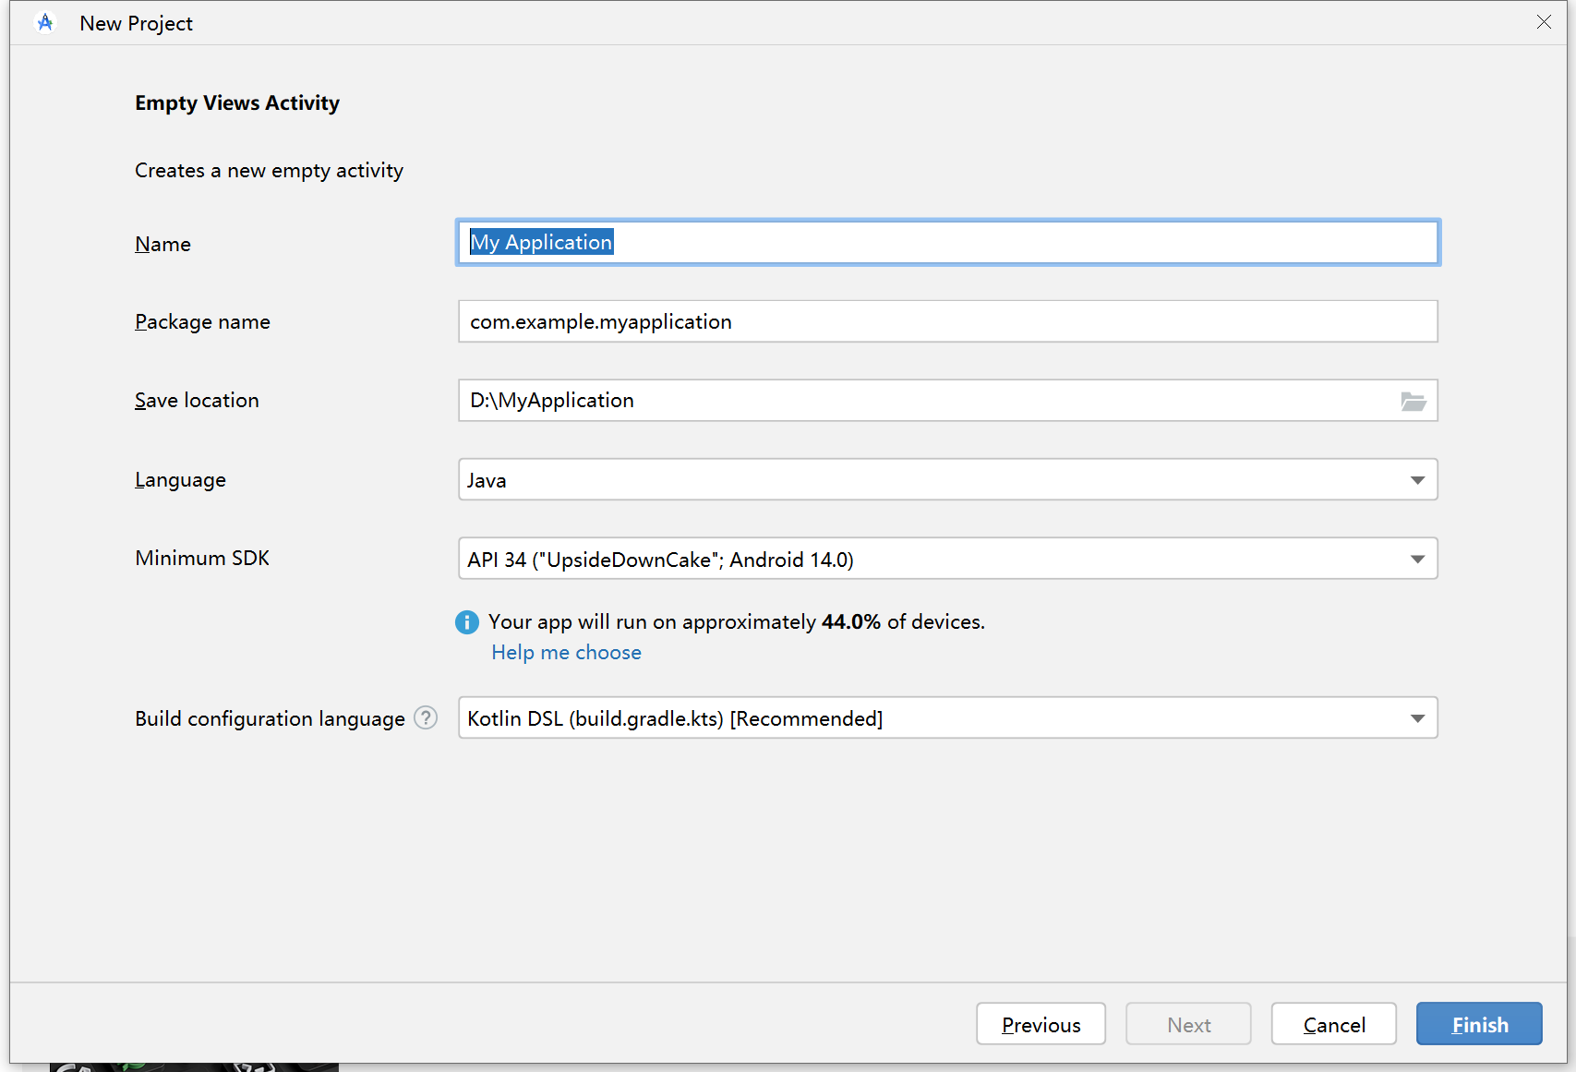Viewport: 1576px width, 1072px height.
Task: Click the Save location label
Action: tap(197, 401)
